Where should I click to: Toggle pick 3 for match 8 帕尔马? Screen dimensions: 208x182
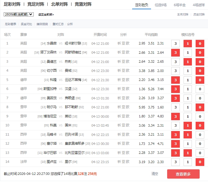point(175,107)
